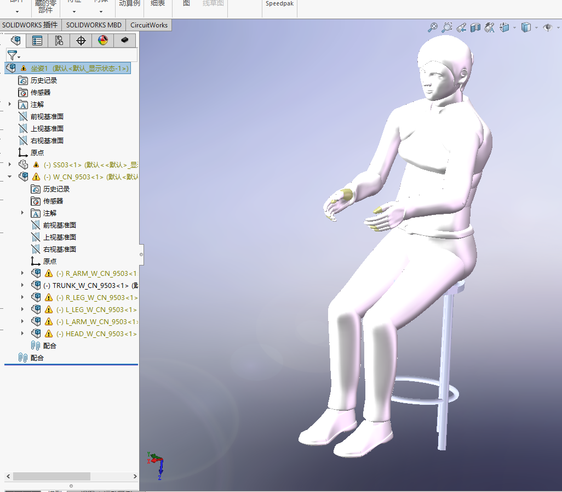
Task: Open the DimXpertManager crosshair tab
Action: click(x=81, y=40)
